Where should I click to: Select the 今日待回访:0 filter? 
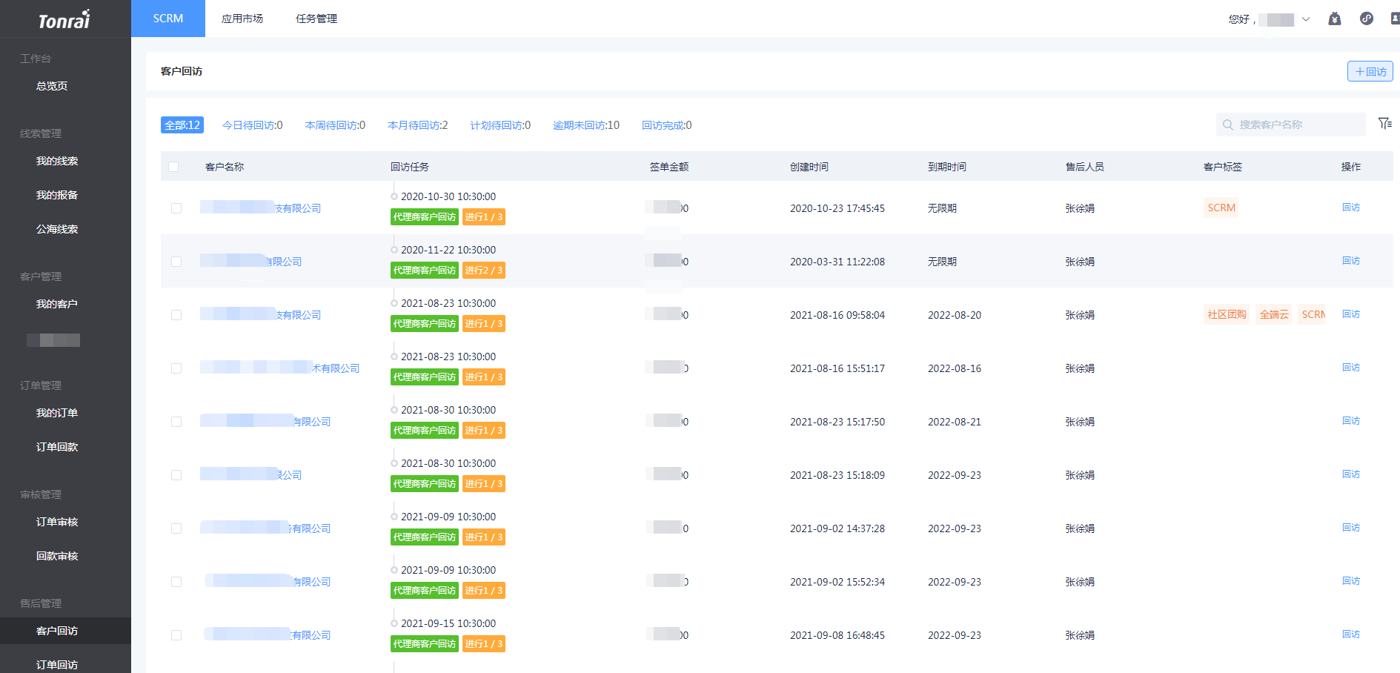(x=253, y=125)
